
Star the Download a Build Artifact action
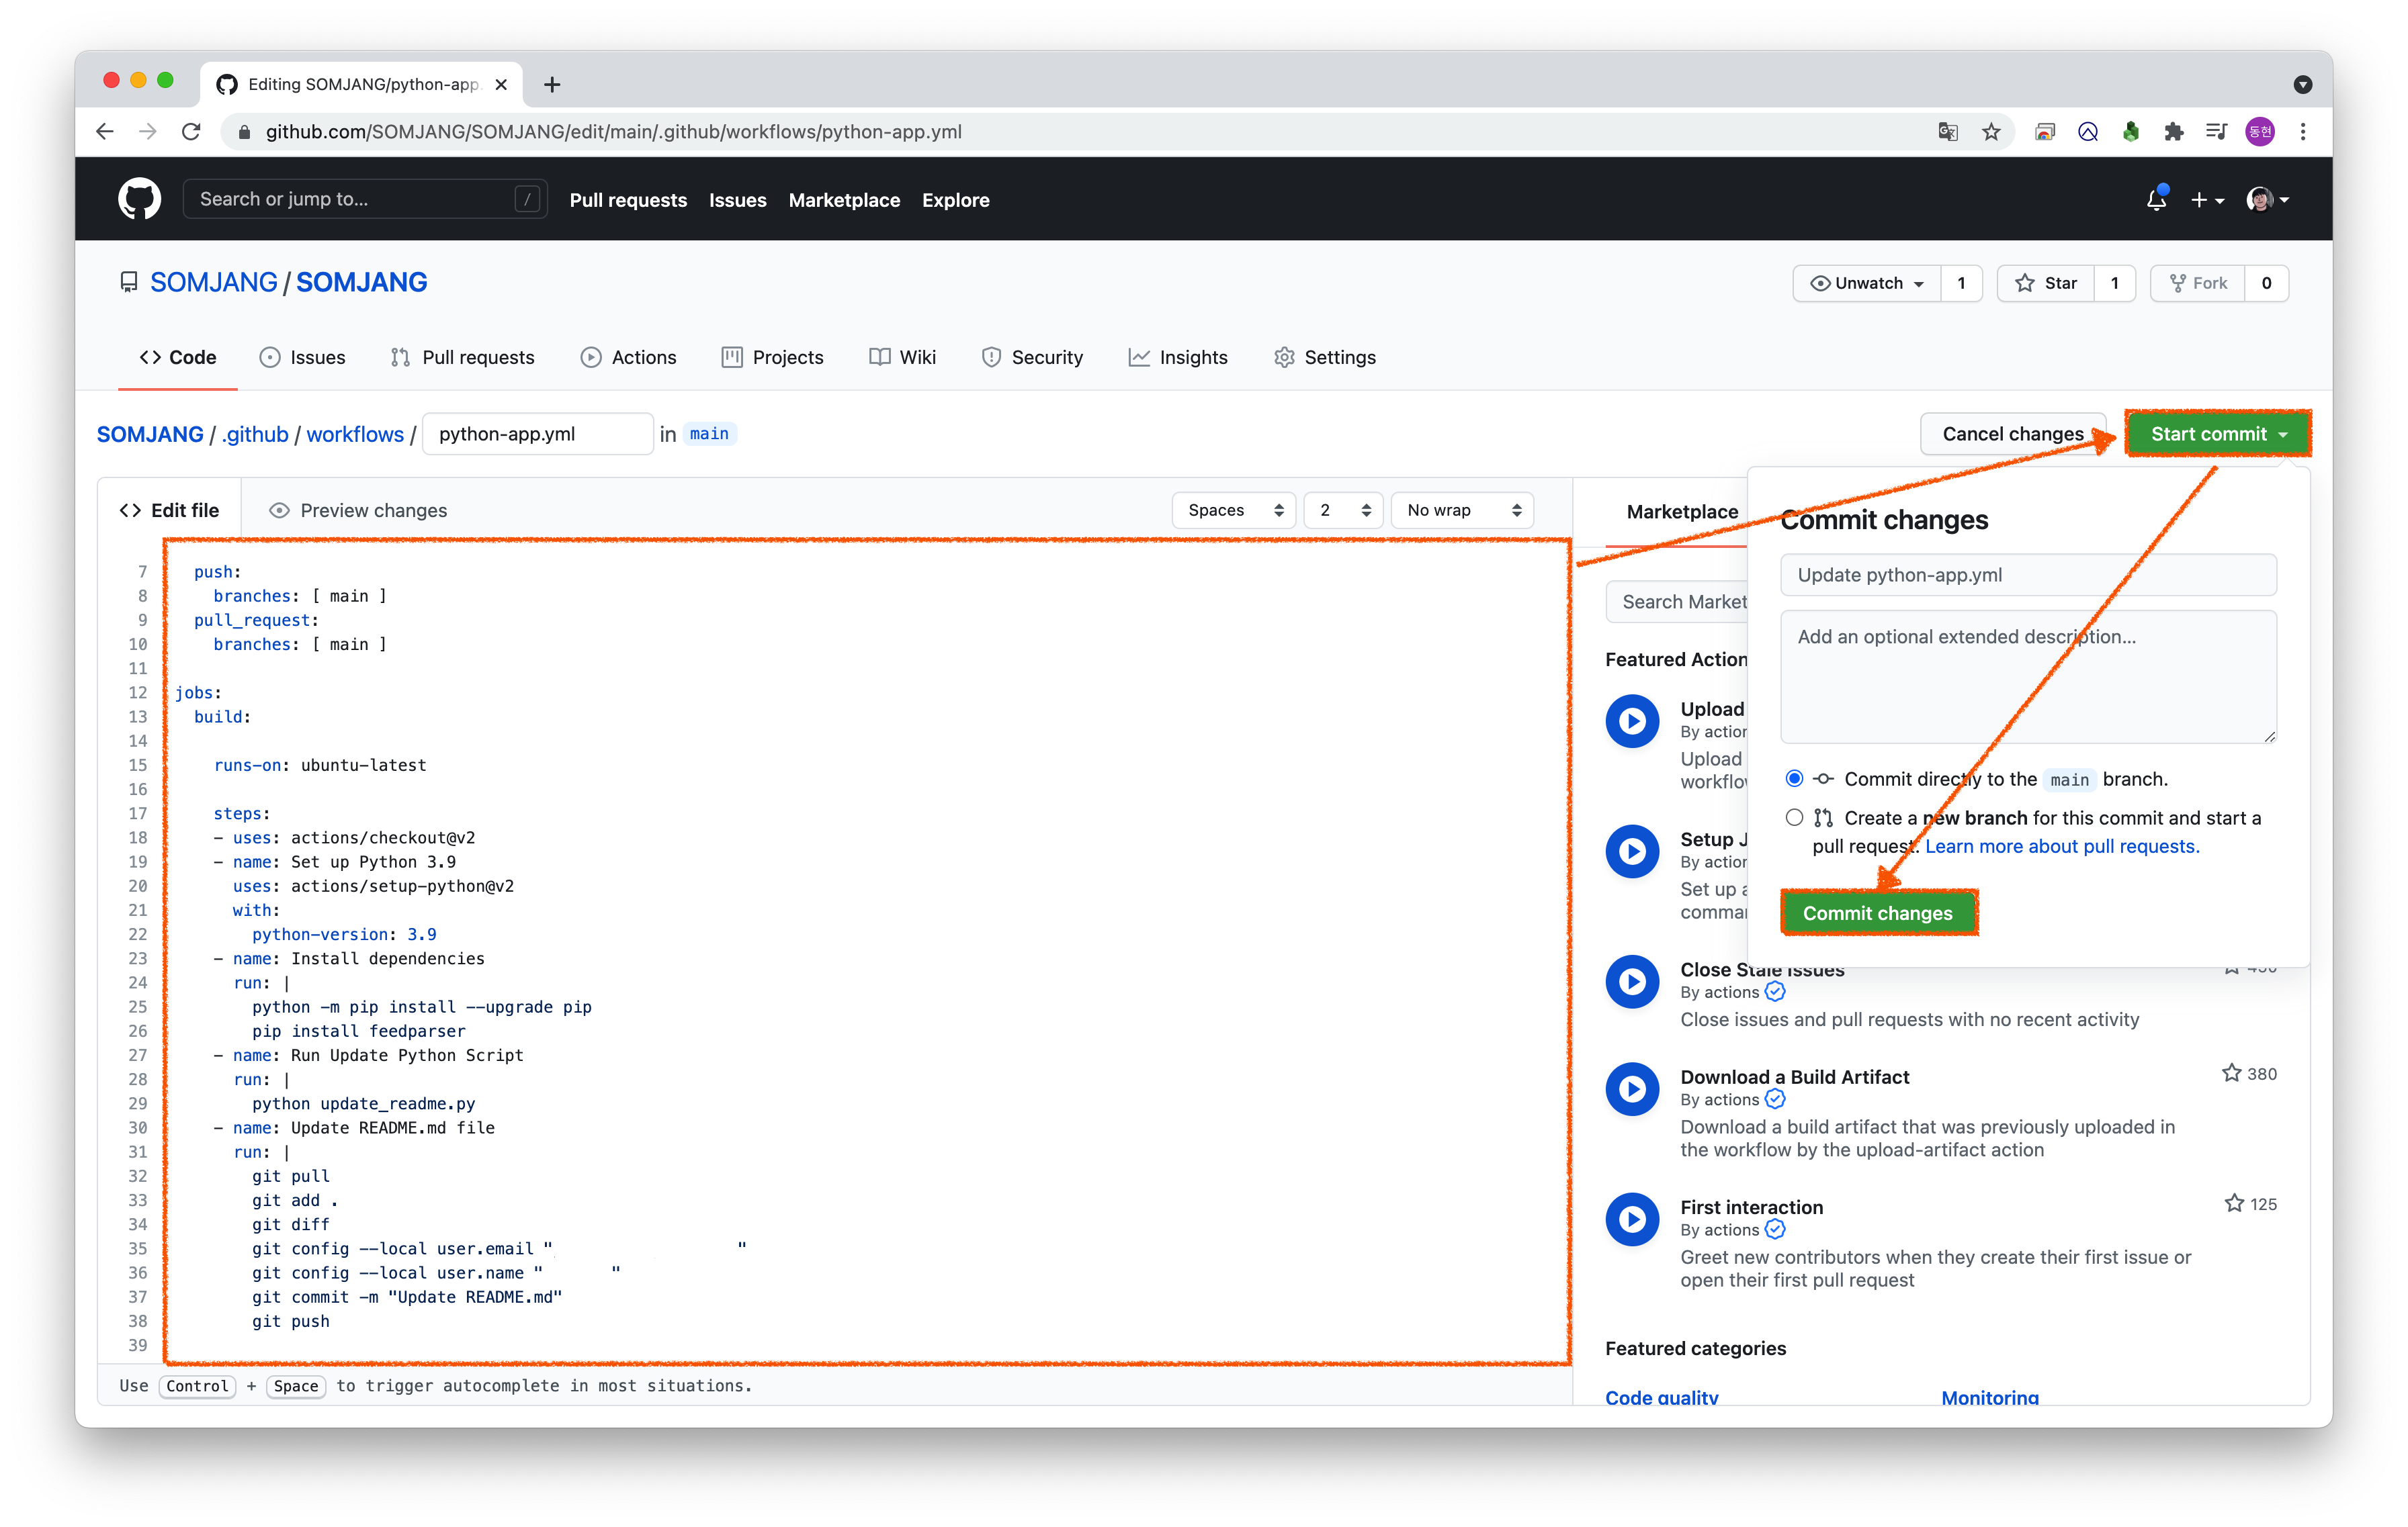coord(2231,1073)
